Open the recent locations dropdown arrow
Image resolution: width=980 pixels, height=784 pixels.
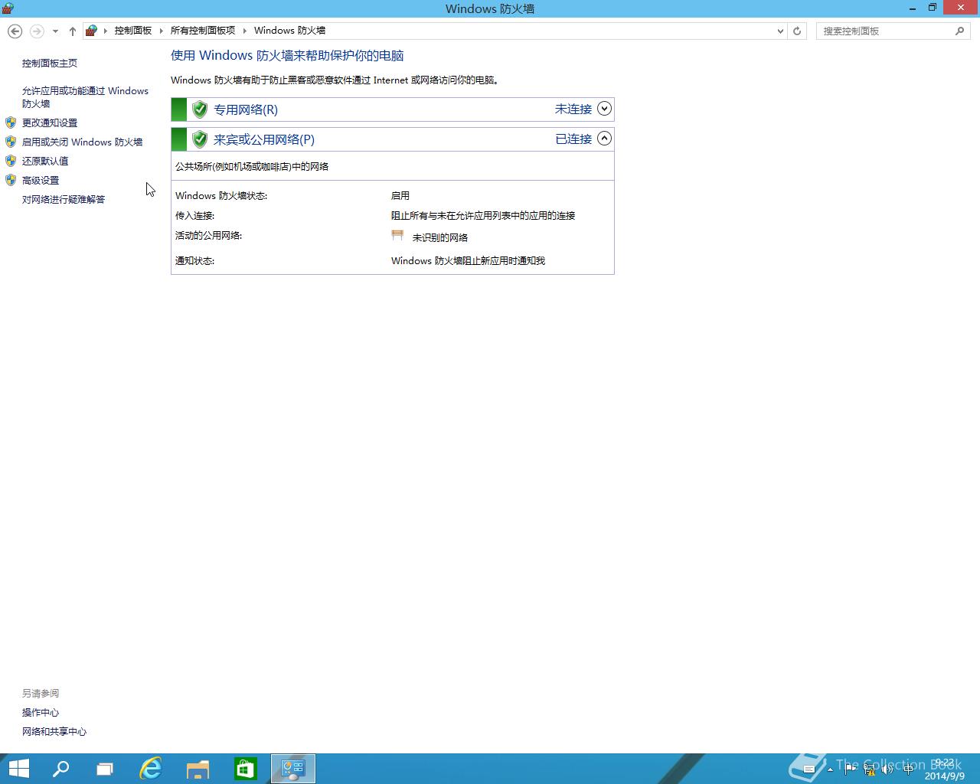point(55,31)
